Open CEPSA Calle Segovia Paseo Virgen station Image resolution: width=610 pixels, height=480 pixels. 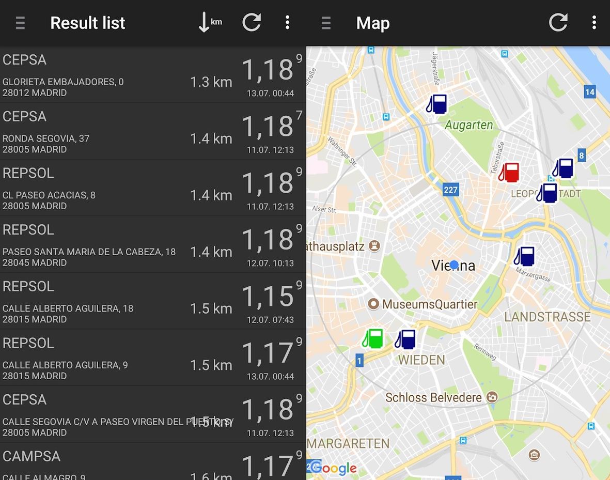[x=153, y=414]
